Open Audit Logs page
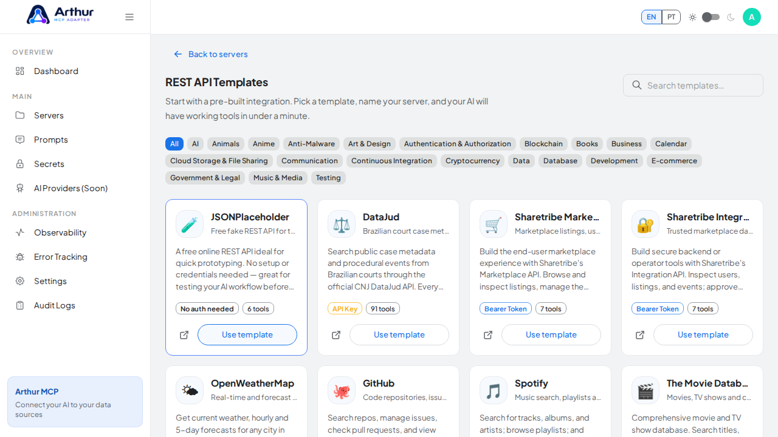 coord(75,305)
